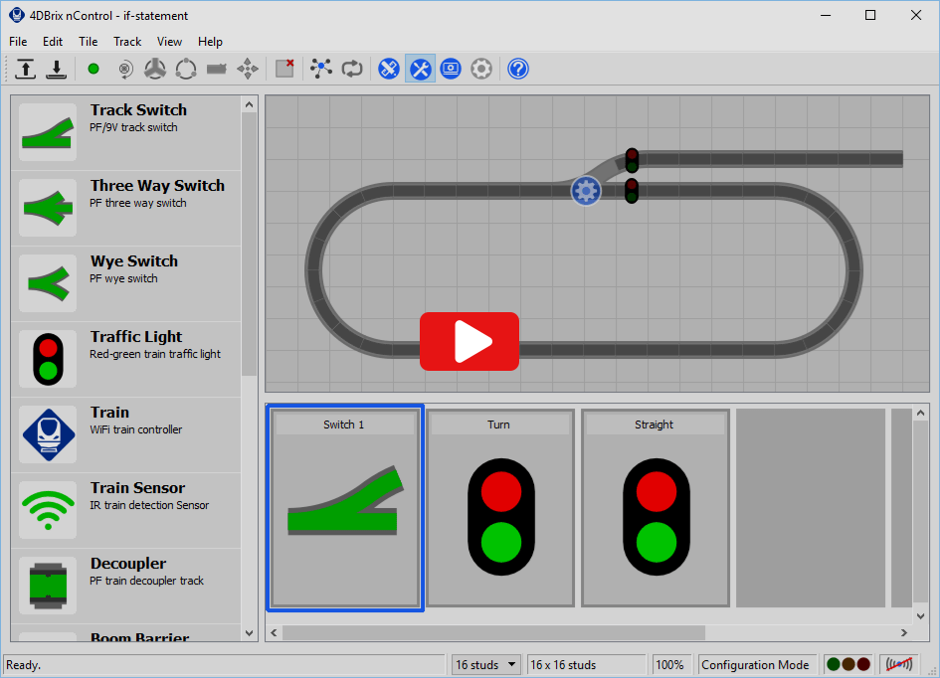Select the Train Sensor tile
The image size is (940, 678).
click(126, 510)
